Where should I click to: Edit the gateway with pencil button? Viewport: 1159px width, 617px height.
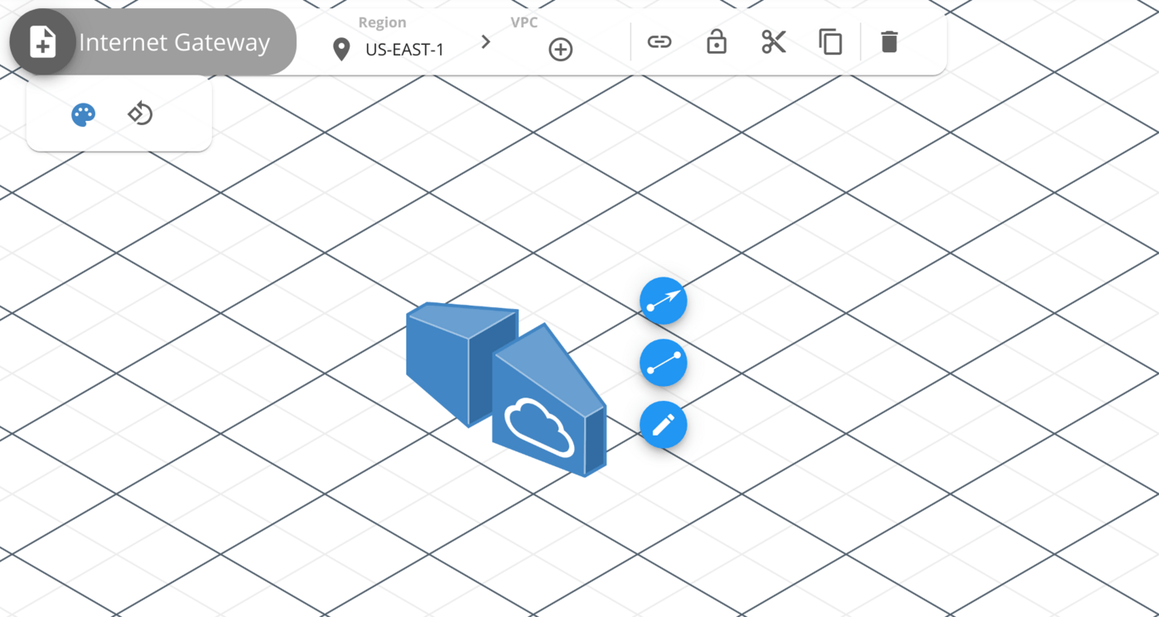tap(664, 425)
